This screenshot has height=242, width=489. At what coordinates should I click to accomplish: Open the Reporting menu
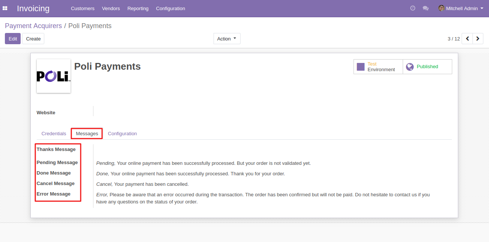point(138,8)
